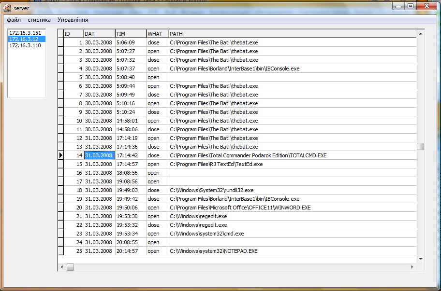Click time cell 20:08:55
This screenshot has width=441, height=291.
click(131, 242)
